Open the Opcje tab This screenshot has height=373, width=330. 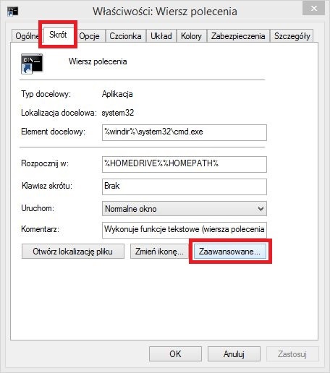[x=89, y=36]
